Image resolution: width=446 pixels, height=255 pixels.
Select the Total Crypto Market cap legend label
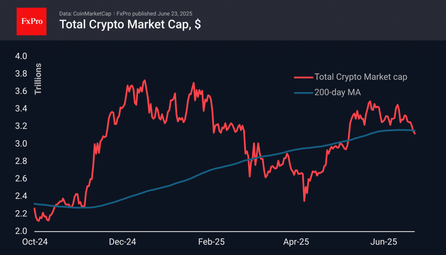[x=361, y=77]
